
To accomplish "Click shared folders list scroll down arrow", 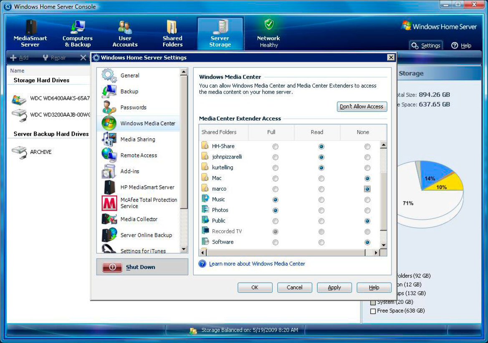I will 383,245.
